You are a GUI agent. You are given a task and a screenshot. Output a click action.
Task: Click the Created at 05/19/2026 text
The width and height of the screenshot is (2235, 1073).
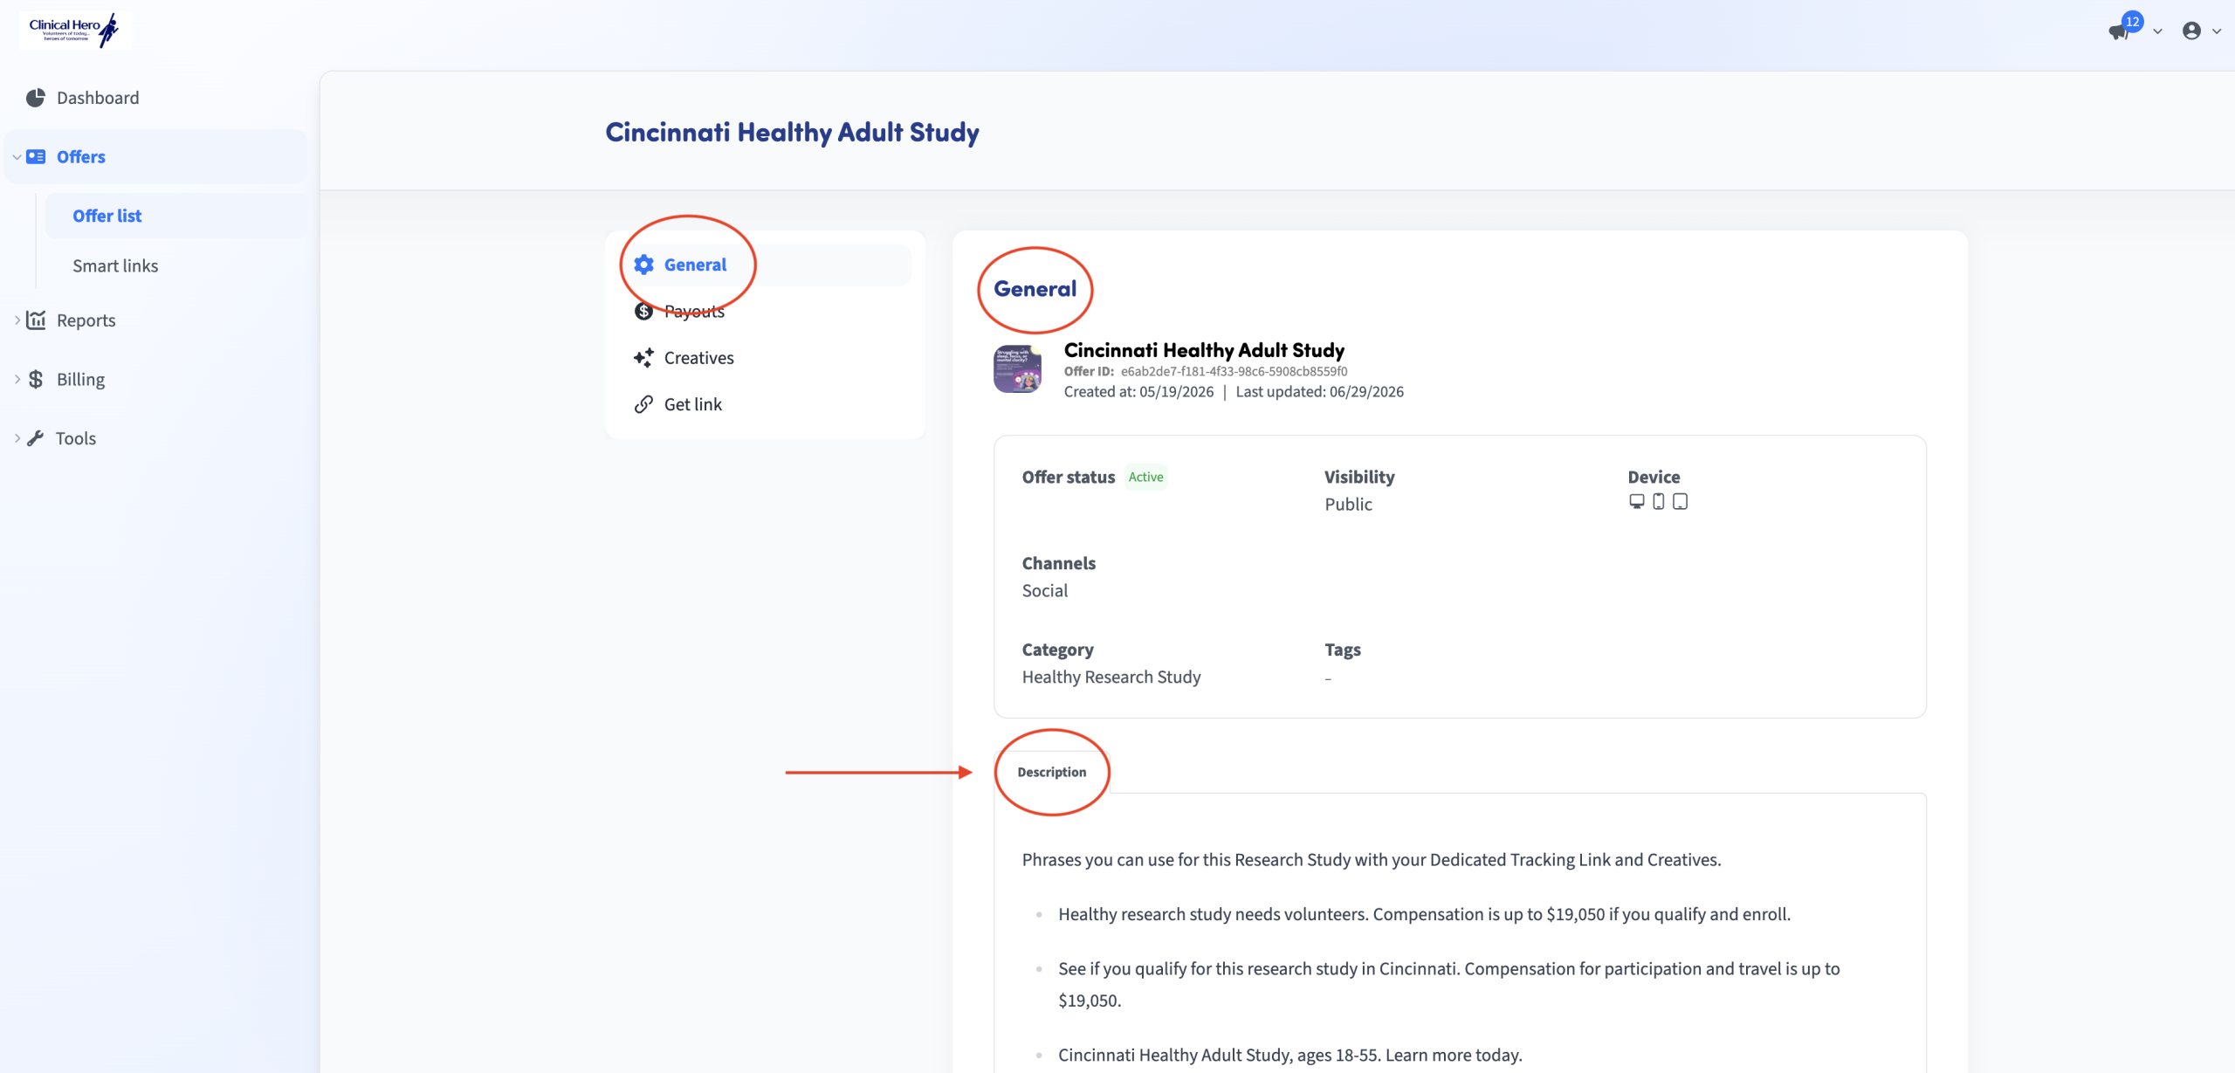[x=1138, y=392]
